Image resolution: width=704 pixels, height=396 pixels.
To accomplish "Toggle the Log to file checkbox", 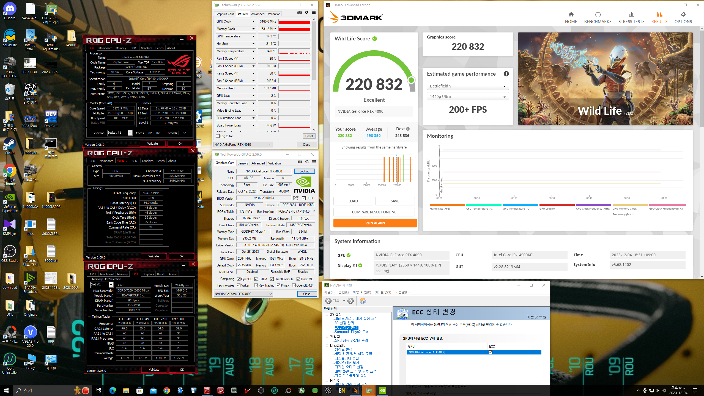I will pos(218,136).
